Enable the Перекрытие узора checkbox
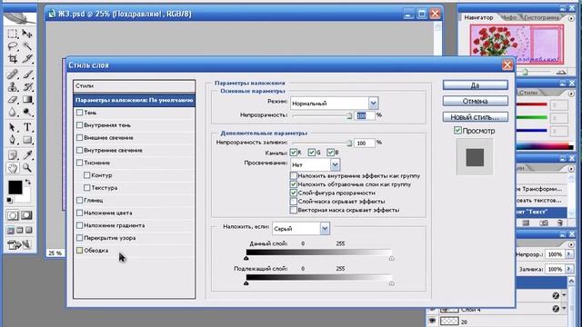Image resolution: width=582 pixels, height=327 pixels. tap(79, 238)
